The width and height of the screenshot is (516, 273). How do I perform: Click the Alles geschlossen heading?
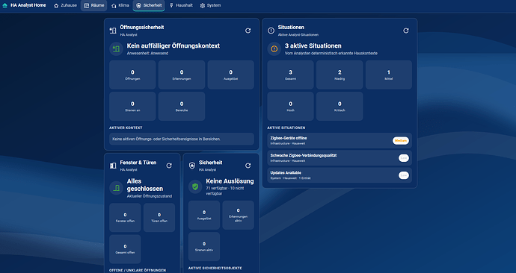[x=145, y=185]
